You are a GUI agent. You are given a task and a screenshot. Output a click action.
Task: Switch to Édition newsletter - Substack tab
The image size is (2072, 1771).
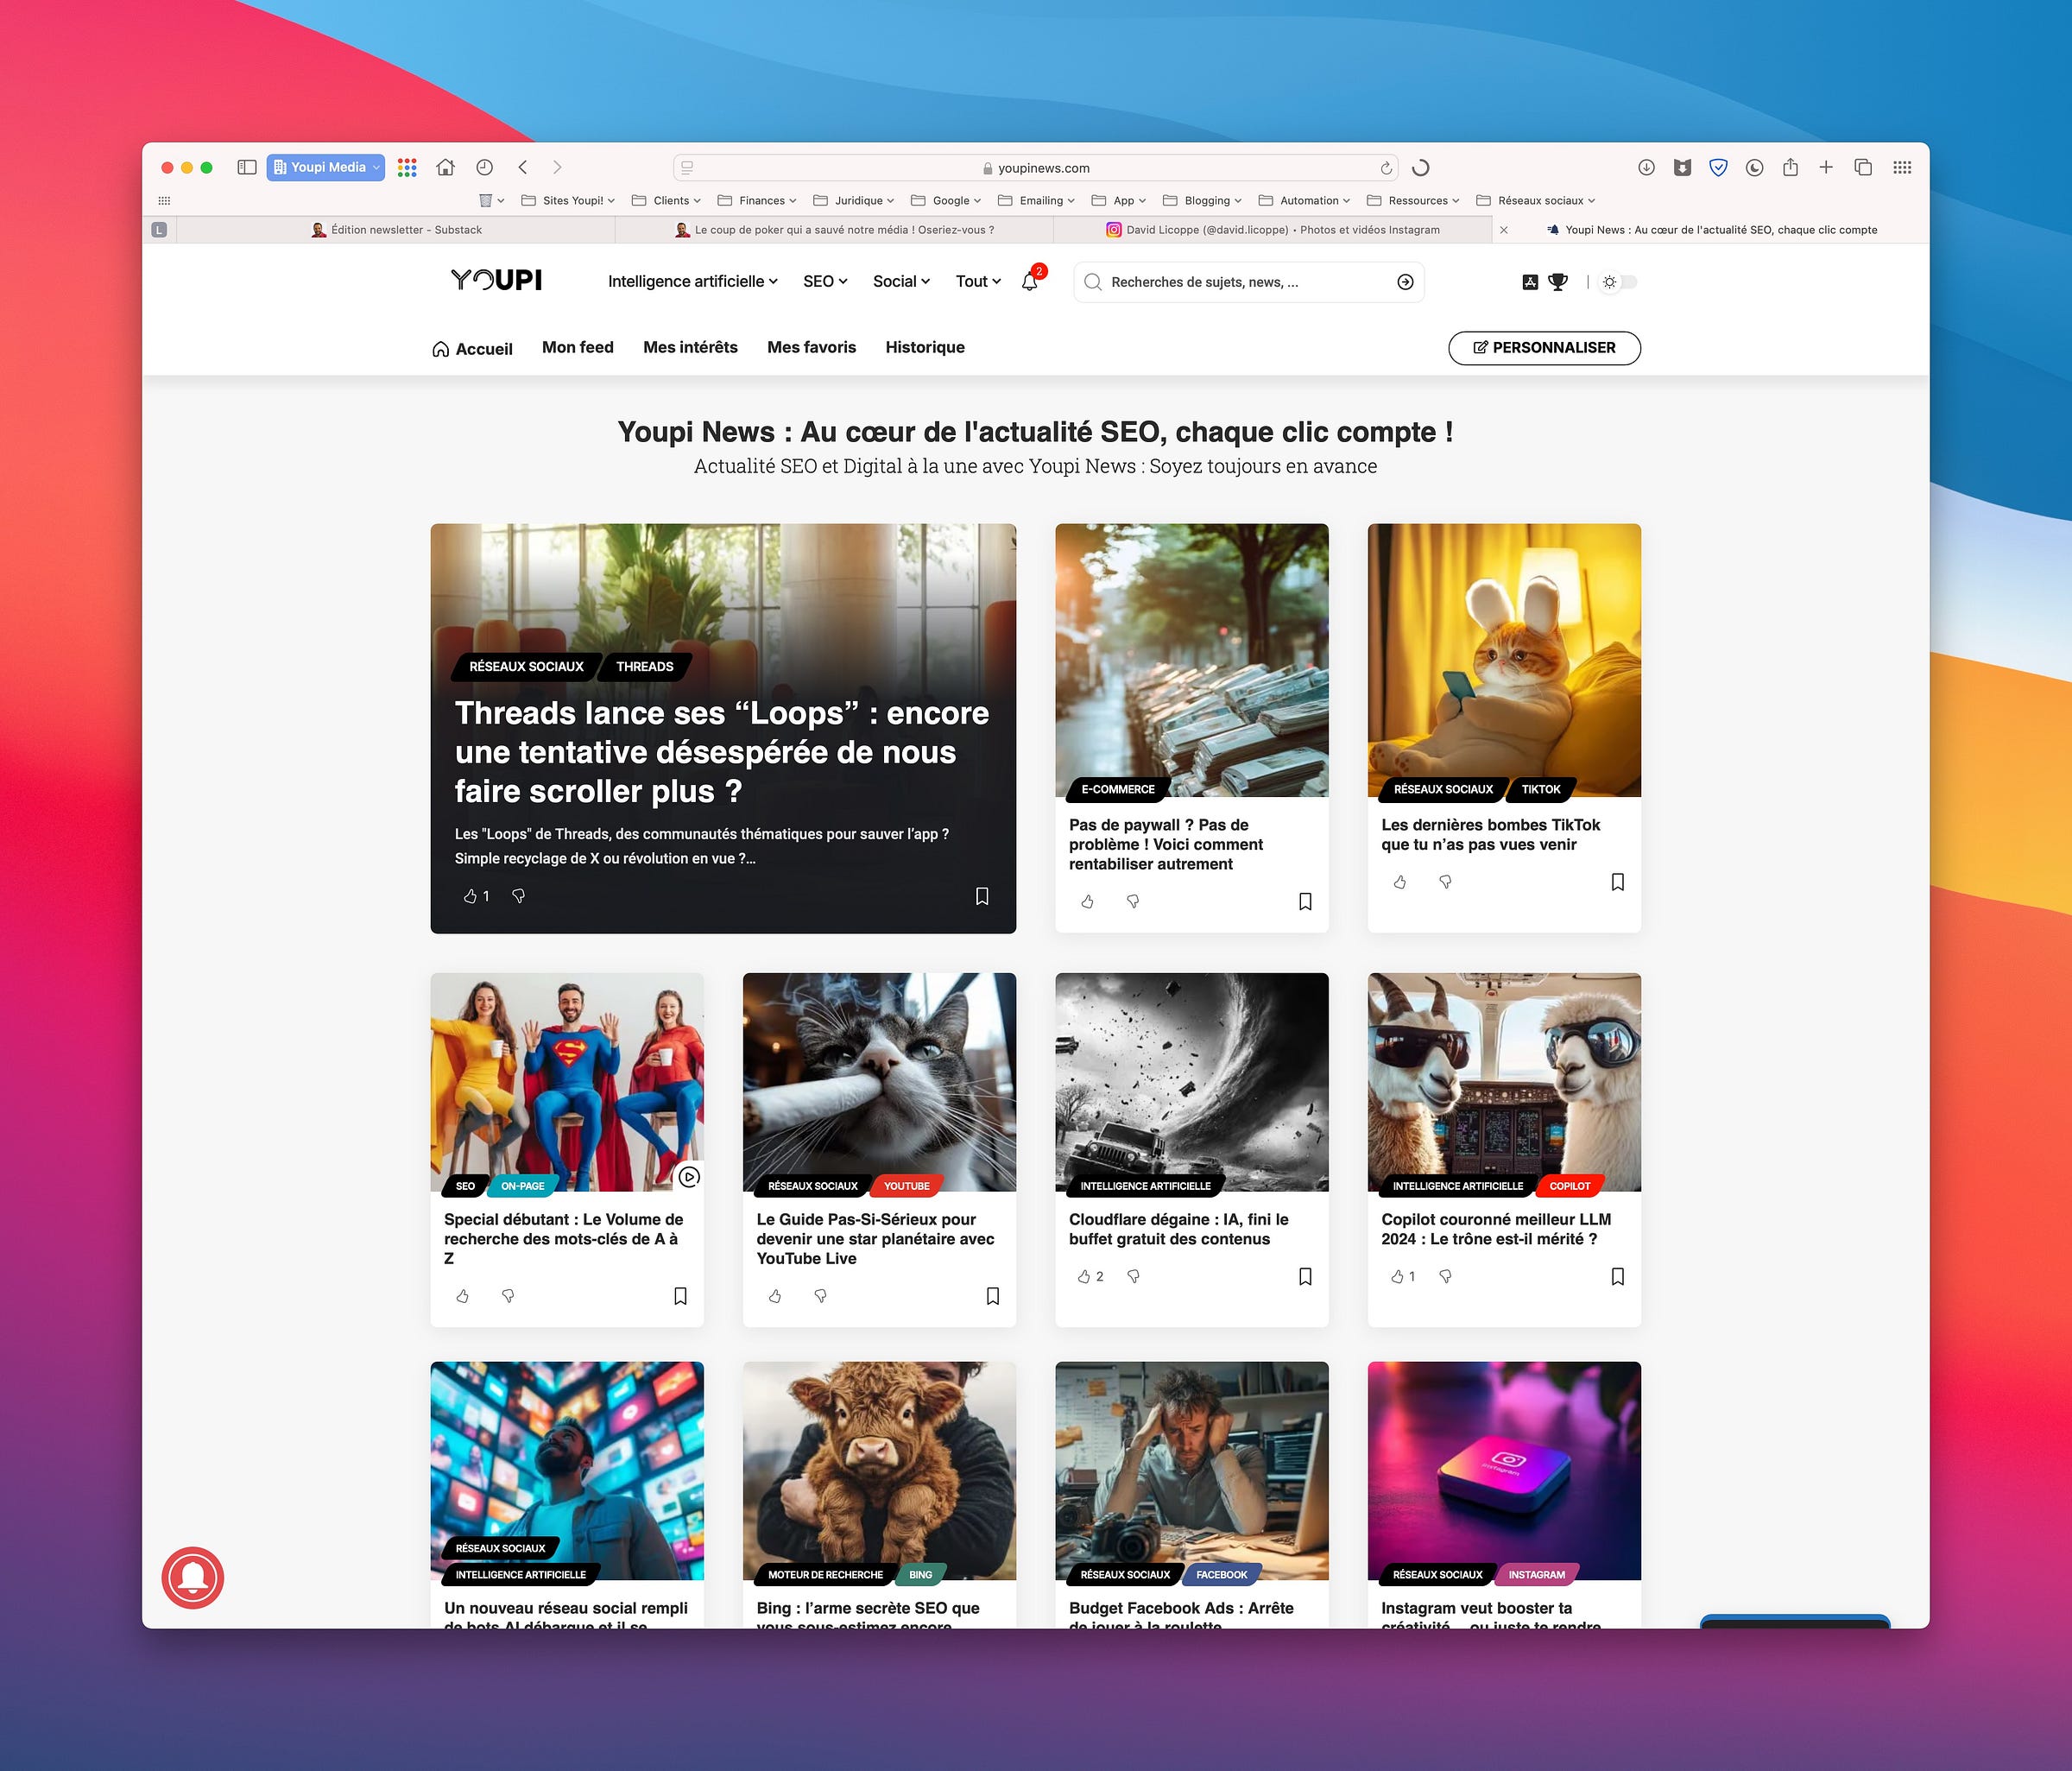(397, 230)
